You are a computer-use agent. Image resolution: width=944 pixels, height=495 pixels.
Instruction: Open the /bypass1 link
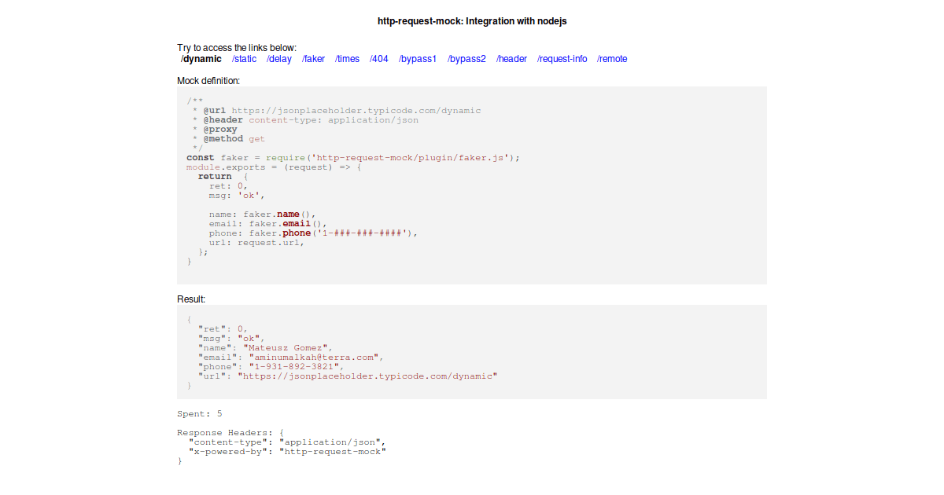tap(418, 59)
